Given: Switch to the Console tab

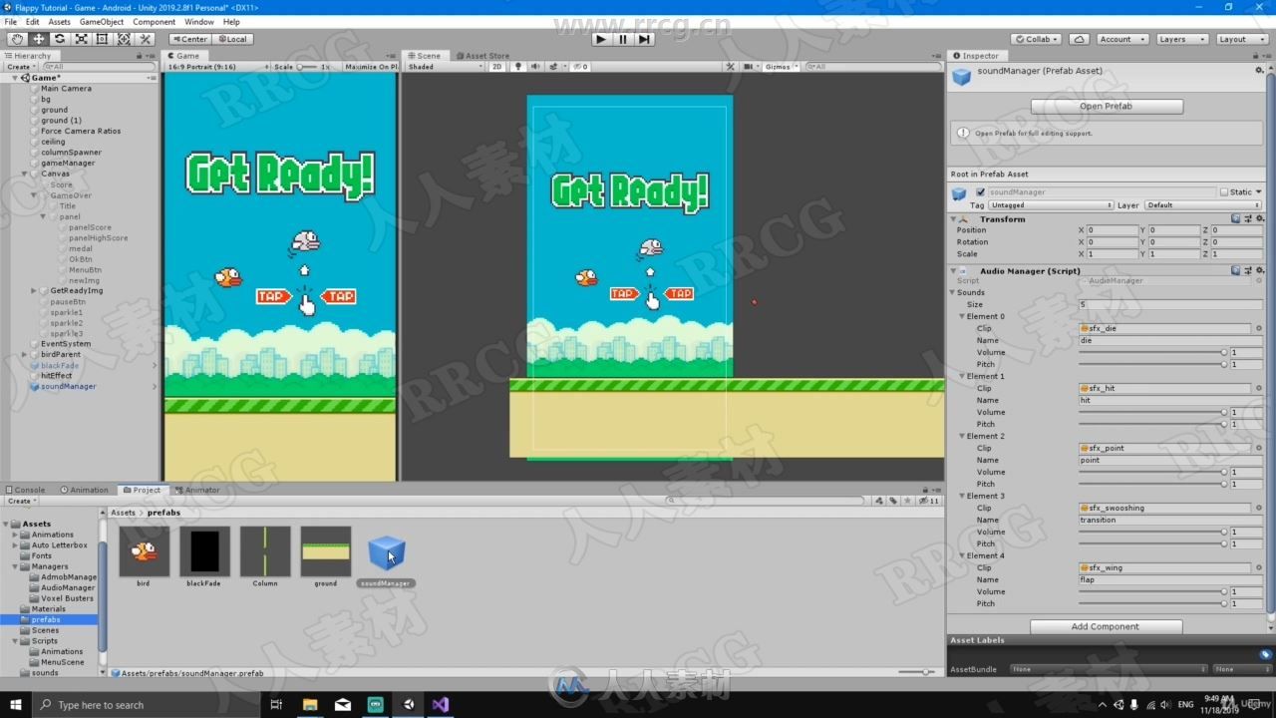Looking at the screenshot, I should click(x=25, y=490).
